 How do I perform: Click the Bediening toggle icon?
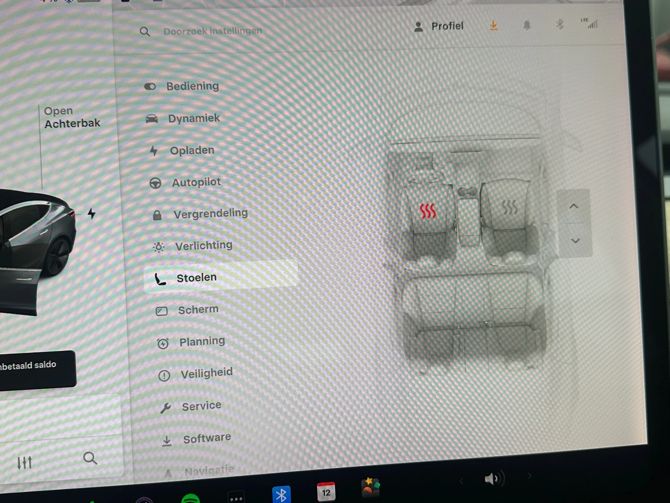[x=150, y=87]
